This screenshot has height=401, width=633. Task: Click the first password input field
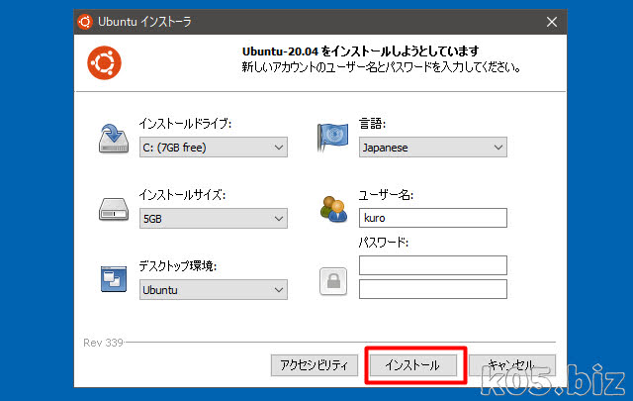point(433,265)
